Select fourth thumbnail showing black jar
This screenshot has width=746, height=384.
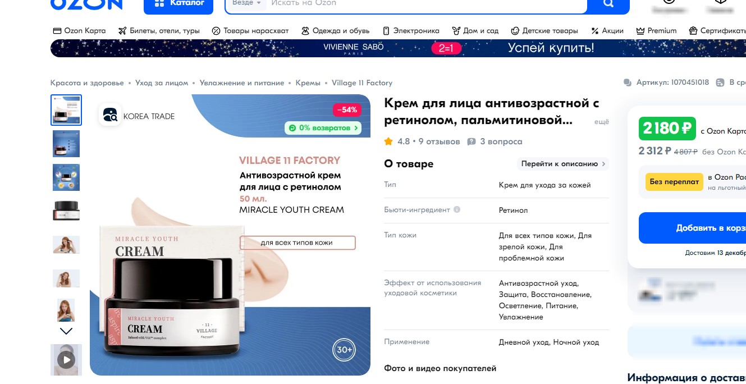(66, 211)
